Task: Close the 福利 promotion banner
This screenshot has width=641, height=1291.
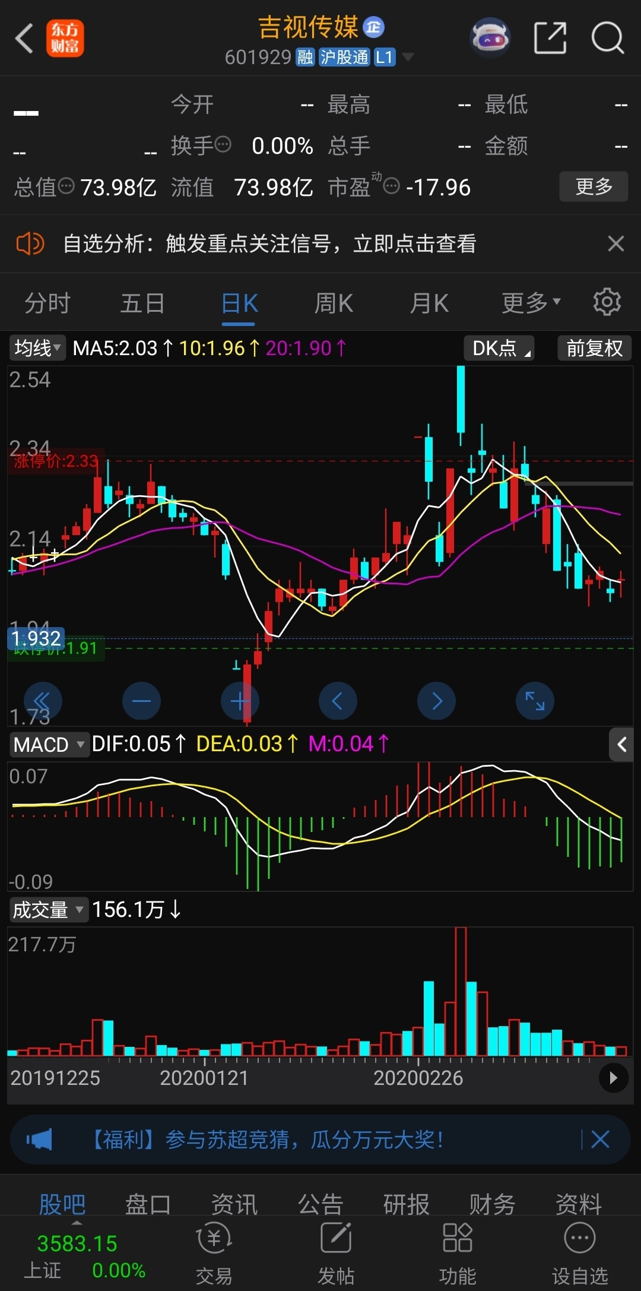Action: [600, 1140]
